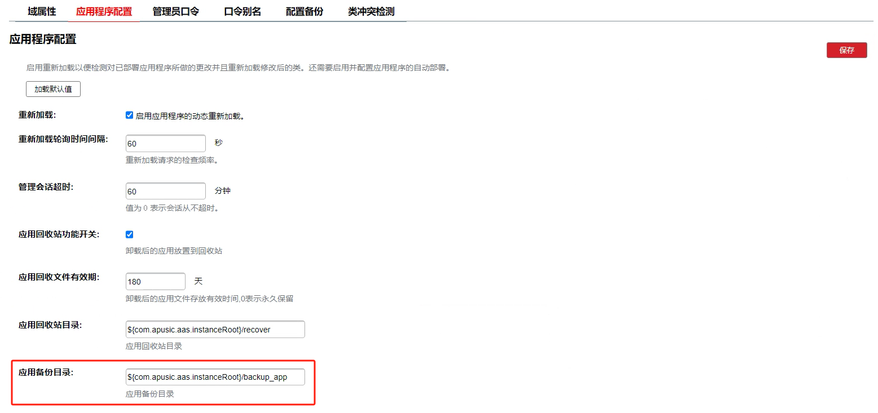Select the 应用程序配置 tab

[x=104, y=11]
